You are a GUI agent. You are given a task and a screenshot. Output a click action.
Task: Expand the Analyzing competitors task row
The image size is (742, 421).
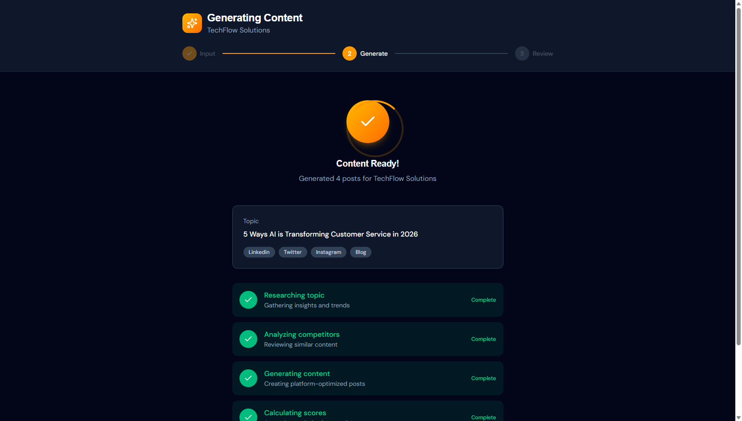(x=367, y=339)
